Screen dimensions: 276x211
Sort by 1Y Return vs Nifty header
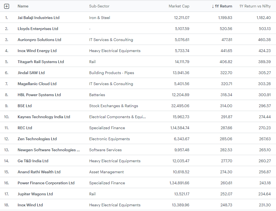point(255,6)
